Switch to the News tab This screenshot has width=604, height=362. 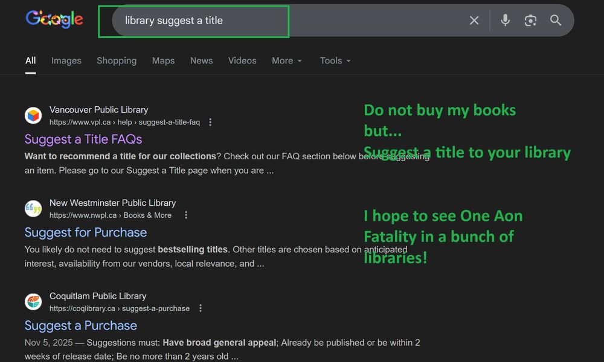[202, 60]
